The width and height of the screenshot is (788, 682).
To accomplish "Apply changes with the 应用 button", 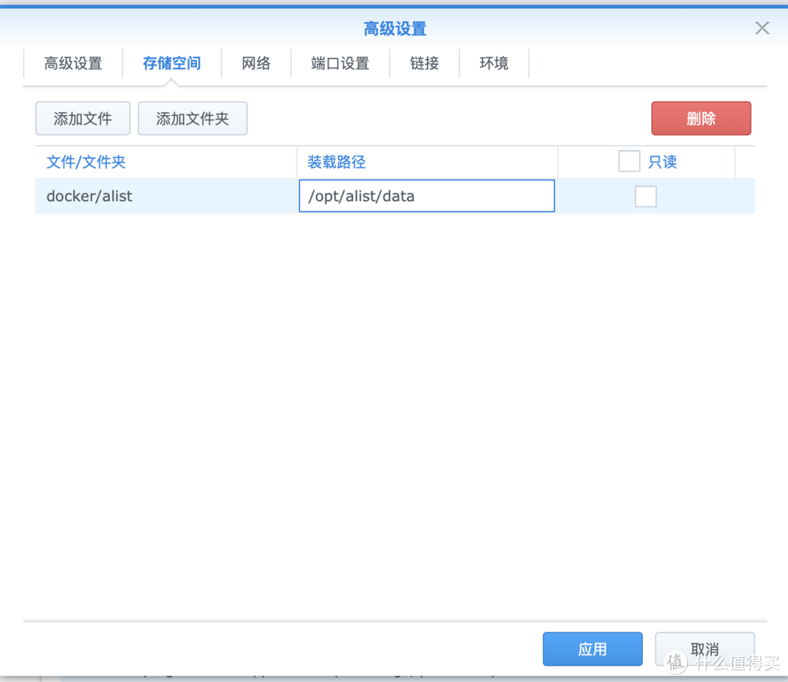I will pos(592,648).
